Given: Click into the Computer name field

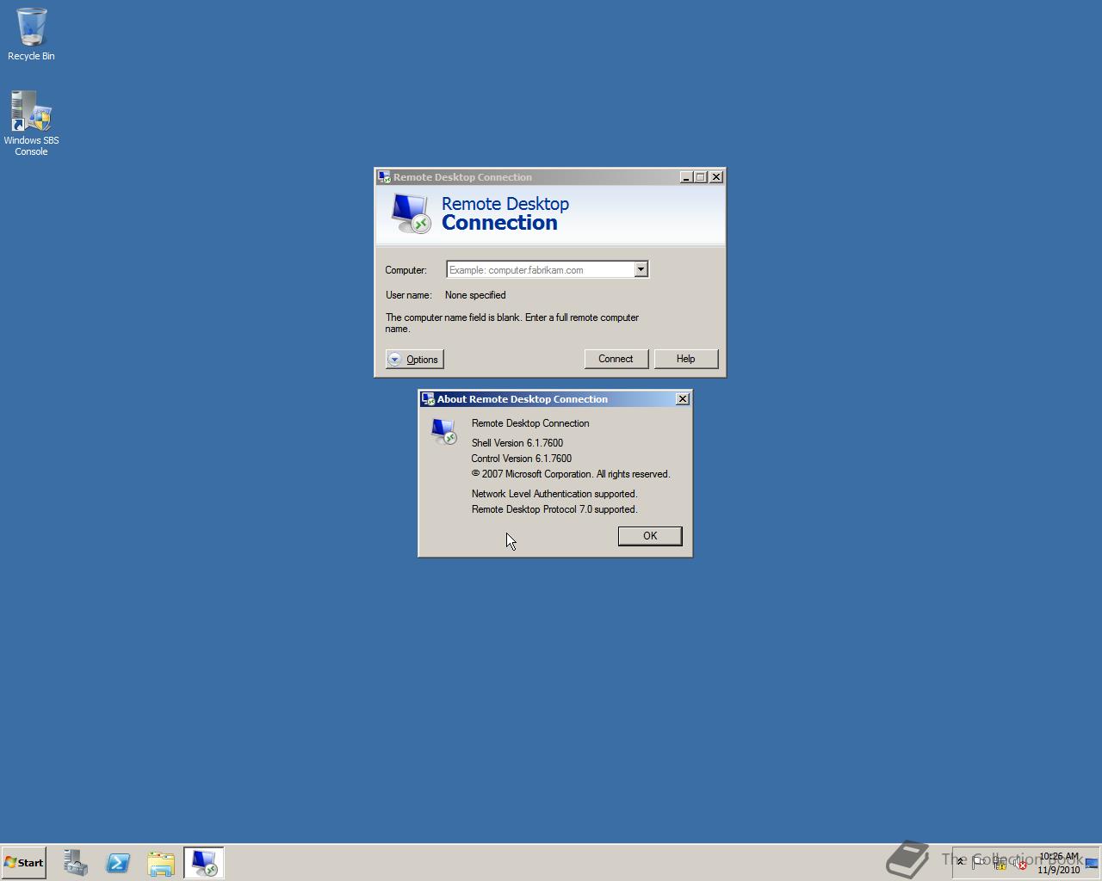Looking at the screenshot, I should pos(540,269).
